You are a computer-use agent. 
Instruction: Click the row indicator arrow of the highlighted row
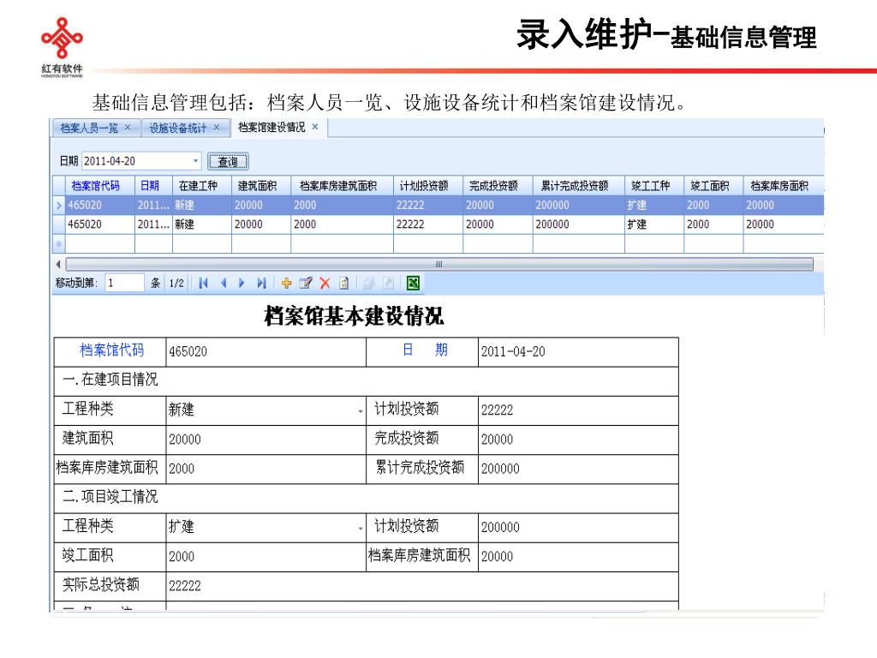pos(59,206)
